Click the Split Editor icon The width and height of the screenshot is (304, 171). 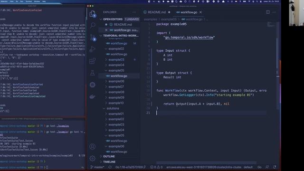point(268,12)
